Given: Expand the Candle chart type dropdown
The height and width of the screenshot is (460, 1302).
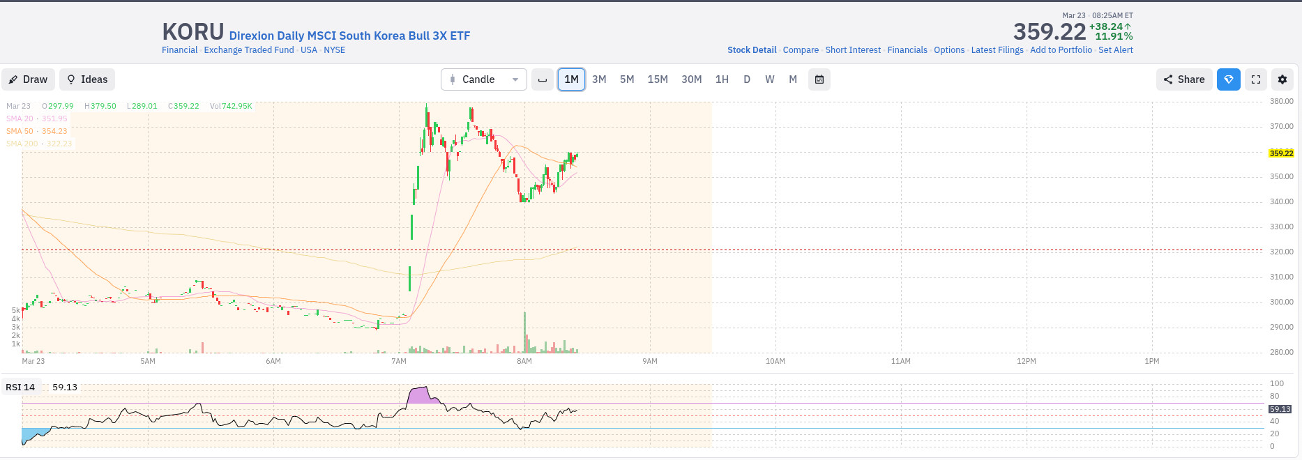Looking at the screenshot, I should click(x=483, y=79).
